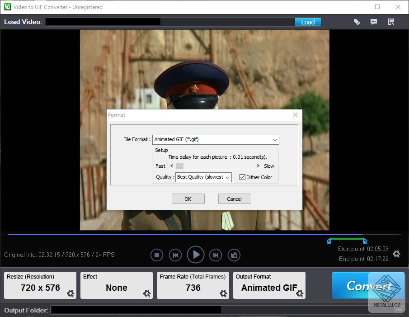The height and width of the screenshot is (317, 409).
Task: Click the Play button
Action: click(x=196, y=255)
